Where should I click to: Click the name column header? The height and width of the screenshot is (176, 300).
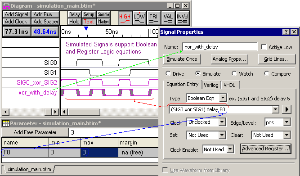[x=25, y=143]
